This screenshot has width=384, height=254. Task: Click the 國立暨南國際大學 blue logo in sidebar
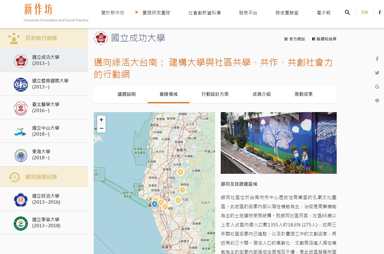point(21,84)
